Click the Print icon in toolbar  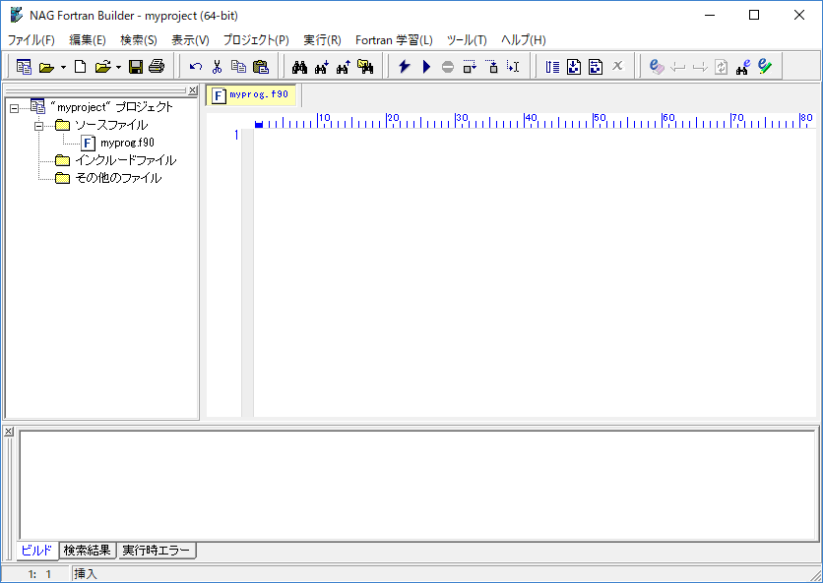[x=157, y=67]
